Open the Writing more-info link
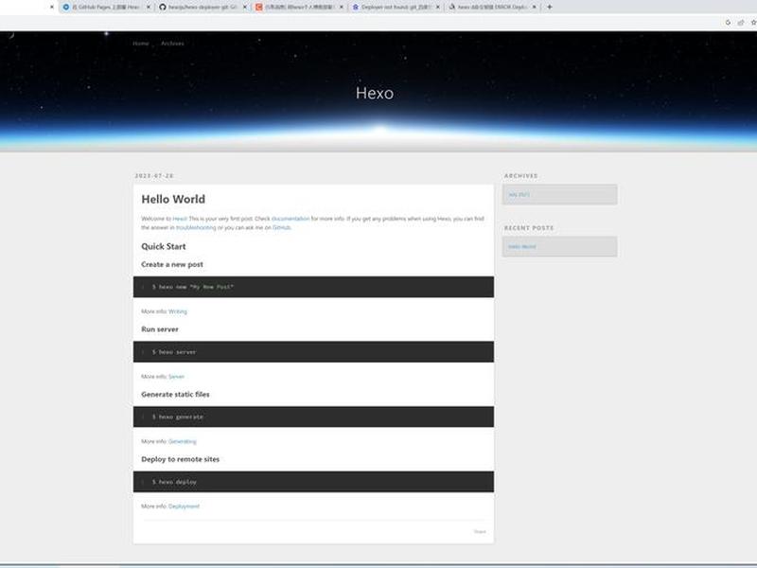This screenshot has width=757, height=568. (x=178, y=311)
